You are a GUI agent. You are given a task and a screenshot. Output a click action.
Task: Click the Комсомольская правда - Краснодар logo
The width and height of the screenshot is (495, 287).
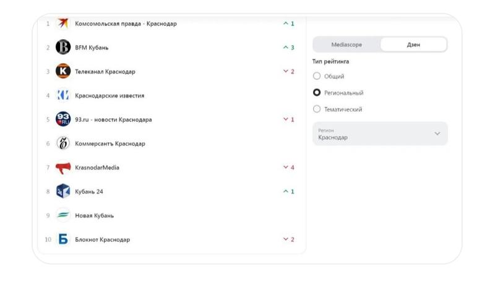[x=63, y=24]
